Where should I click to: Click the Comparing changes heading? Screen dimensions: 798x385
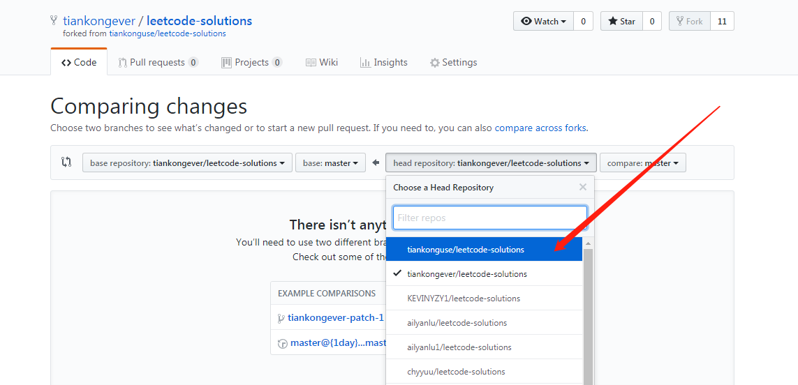coord(149,107)
